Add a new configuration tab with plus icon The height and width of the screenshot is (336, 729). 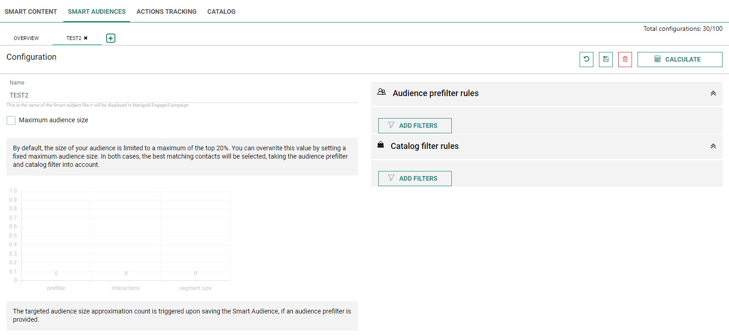point(111,38)
